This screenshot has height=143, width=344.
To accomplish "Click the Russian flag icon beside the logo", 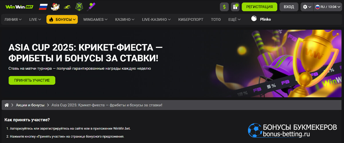I will click(x=43, y=6).
